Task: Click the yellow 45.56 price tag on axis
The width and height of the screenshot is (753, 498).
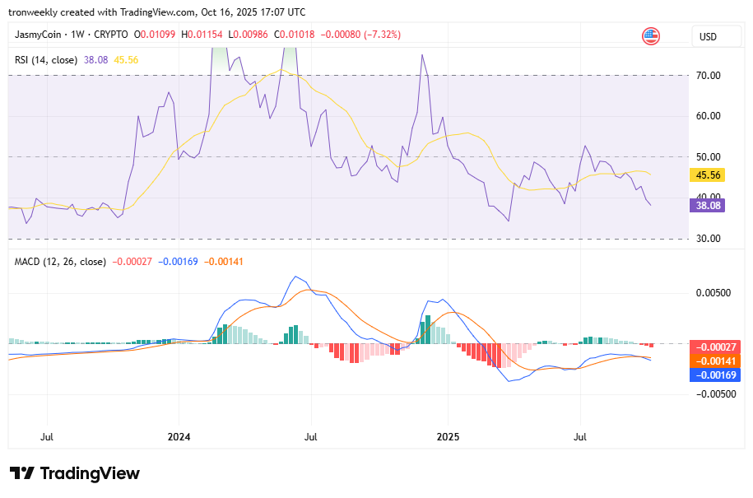Action: (x=707, y=175)
